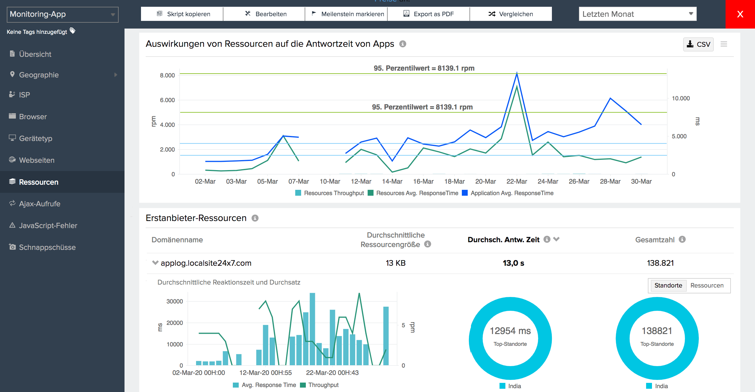Open the Letzten Monat period dropdown
The height and width of the screenshot is (392, 755).
tap(638, 14)
